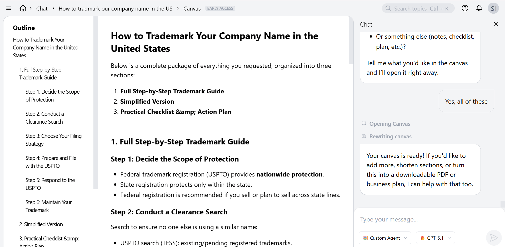The width and height of the screenshot is (505, 247).
Task: Open the help question mark icon
Action: pos(465,8)
